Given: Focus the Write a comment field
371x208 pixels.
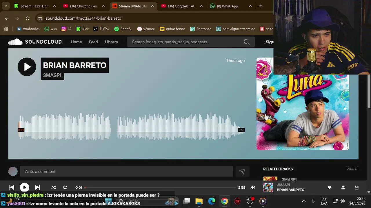Looking at the screenshot, I should 126,172.
